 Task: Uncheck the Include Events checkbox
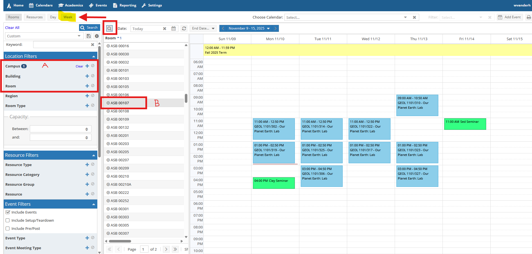click(x=8, y=212)
